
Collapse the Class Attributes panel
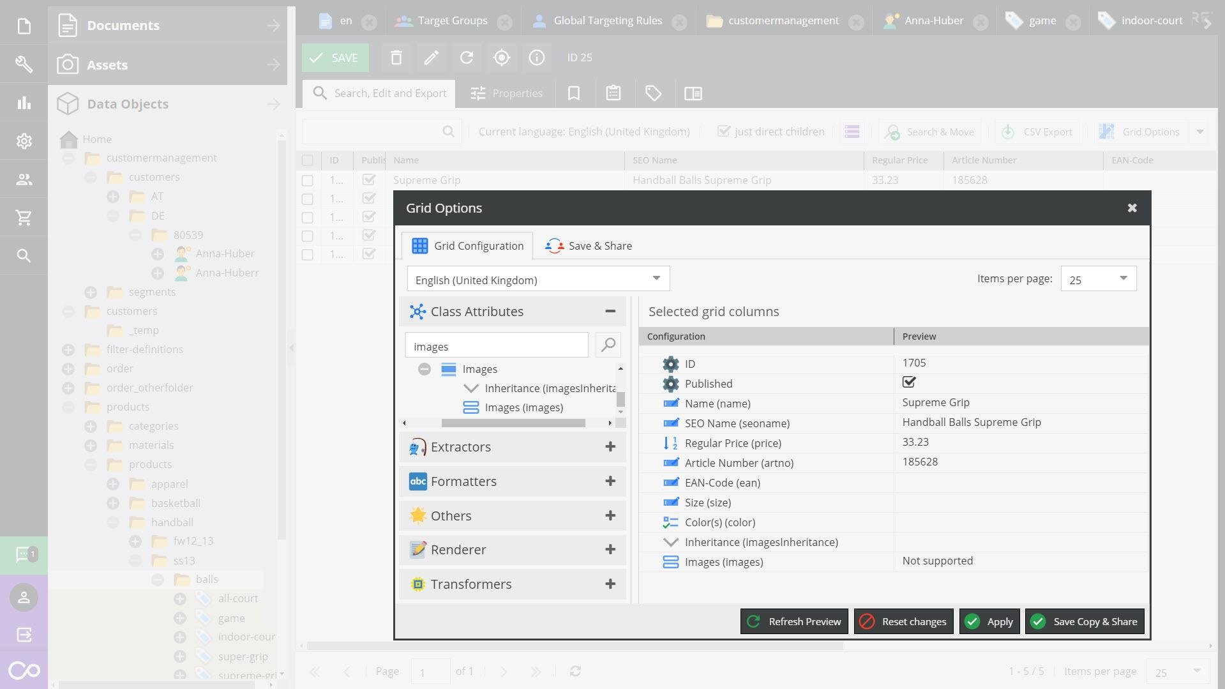[610, 312]
